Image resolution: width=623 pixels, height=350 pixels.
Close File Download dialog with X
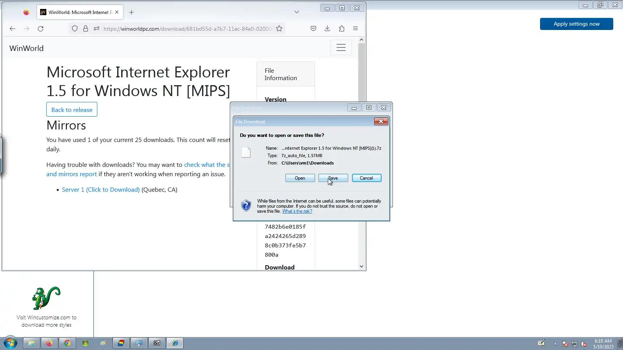(381, 121)
